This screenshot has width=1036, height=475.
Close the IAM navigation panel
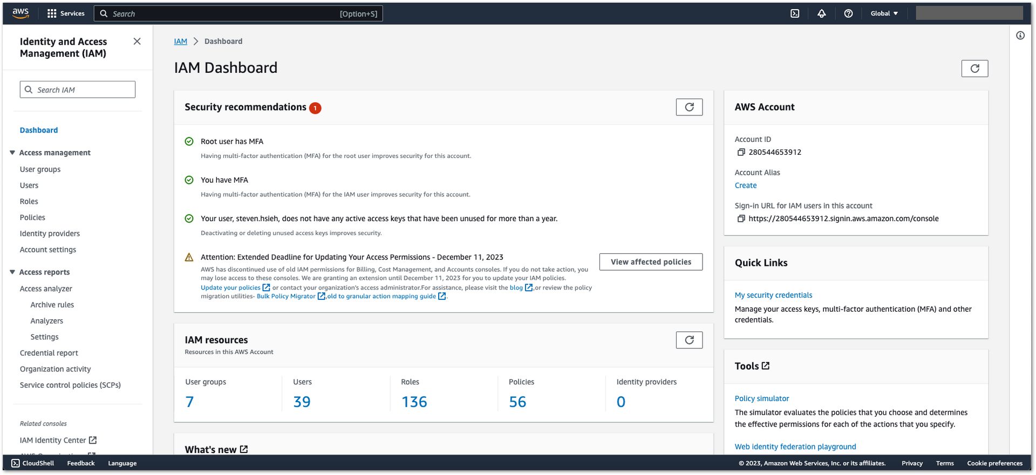coord(137,42)
